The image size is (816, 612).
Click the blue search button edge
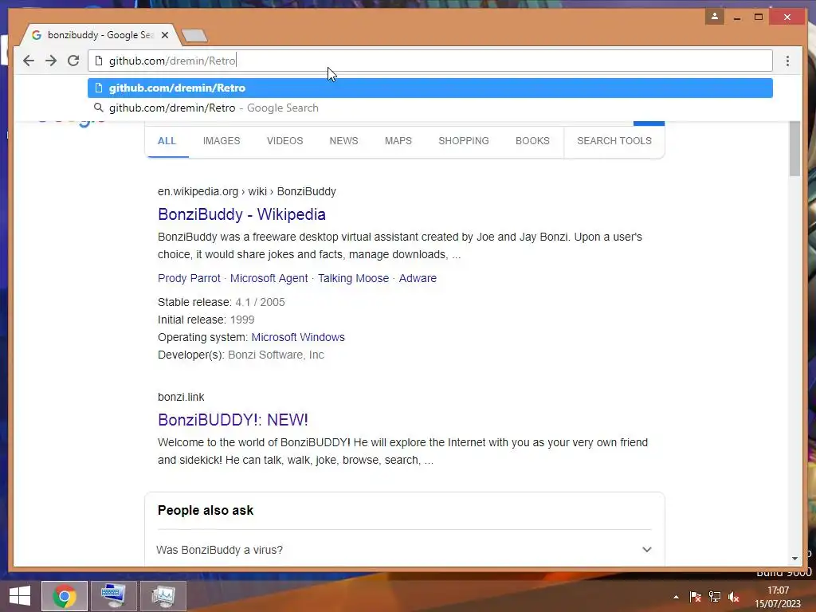(649, 124)
